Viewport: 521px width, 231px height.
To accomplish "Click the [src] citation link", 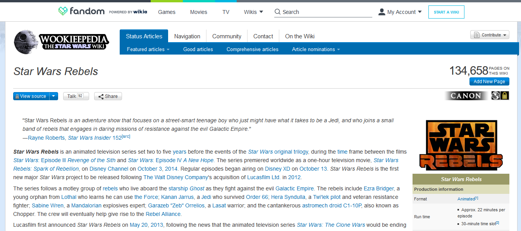I will pos(126,137).
